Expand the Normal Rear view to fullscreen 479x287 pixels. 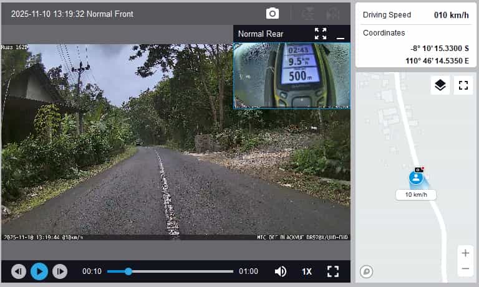click(x=321, y=34)
